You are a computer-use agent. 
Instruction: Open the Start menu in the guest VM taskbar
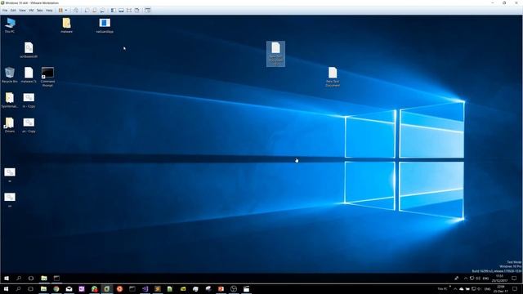point(7,278)
